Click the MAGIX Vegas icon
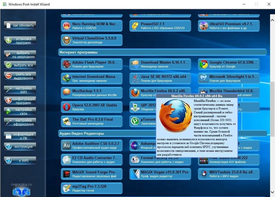The height and width of the screenshot is (197, 275). [x=135, y=174]
